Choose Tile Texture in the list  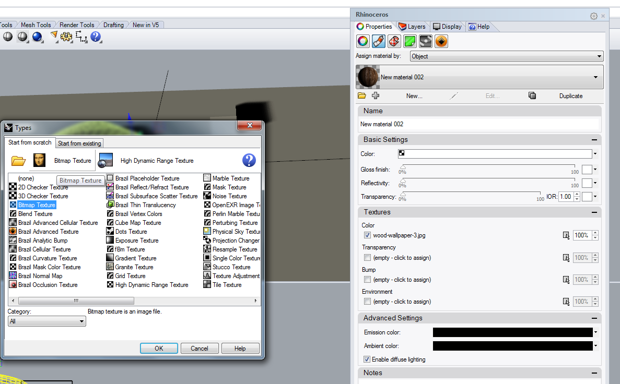pyautogui.click(x=223, y=284)
